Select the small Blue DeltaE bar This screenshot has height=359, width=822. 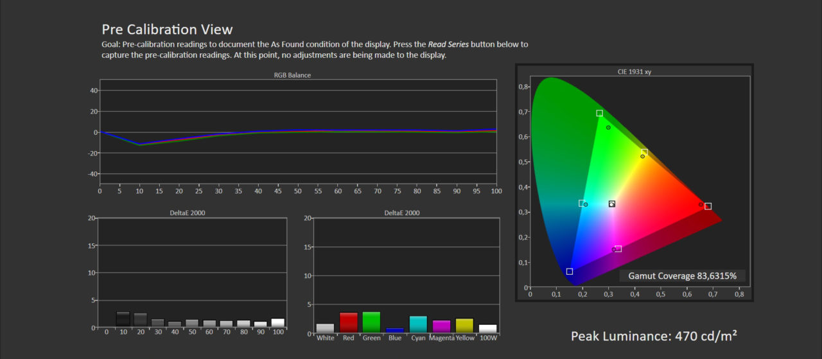[x=395, y=330]
